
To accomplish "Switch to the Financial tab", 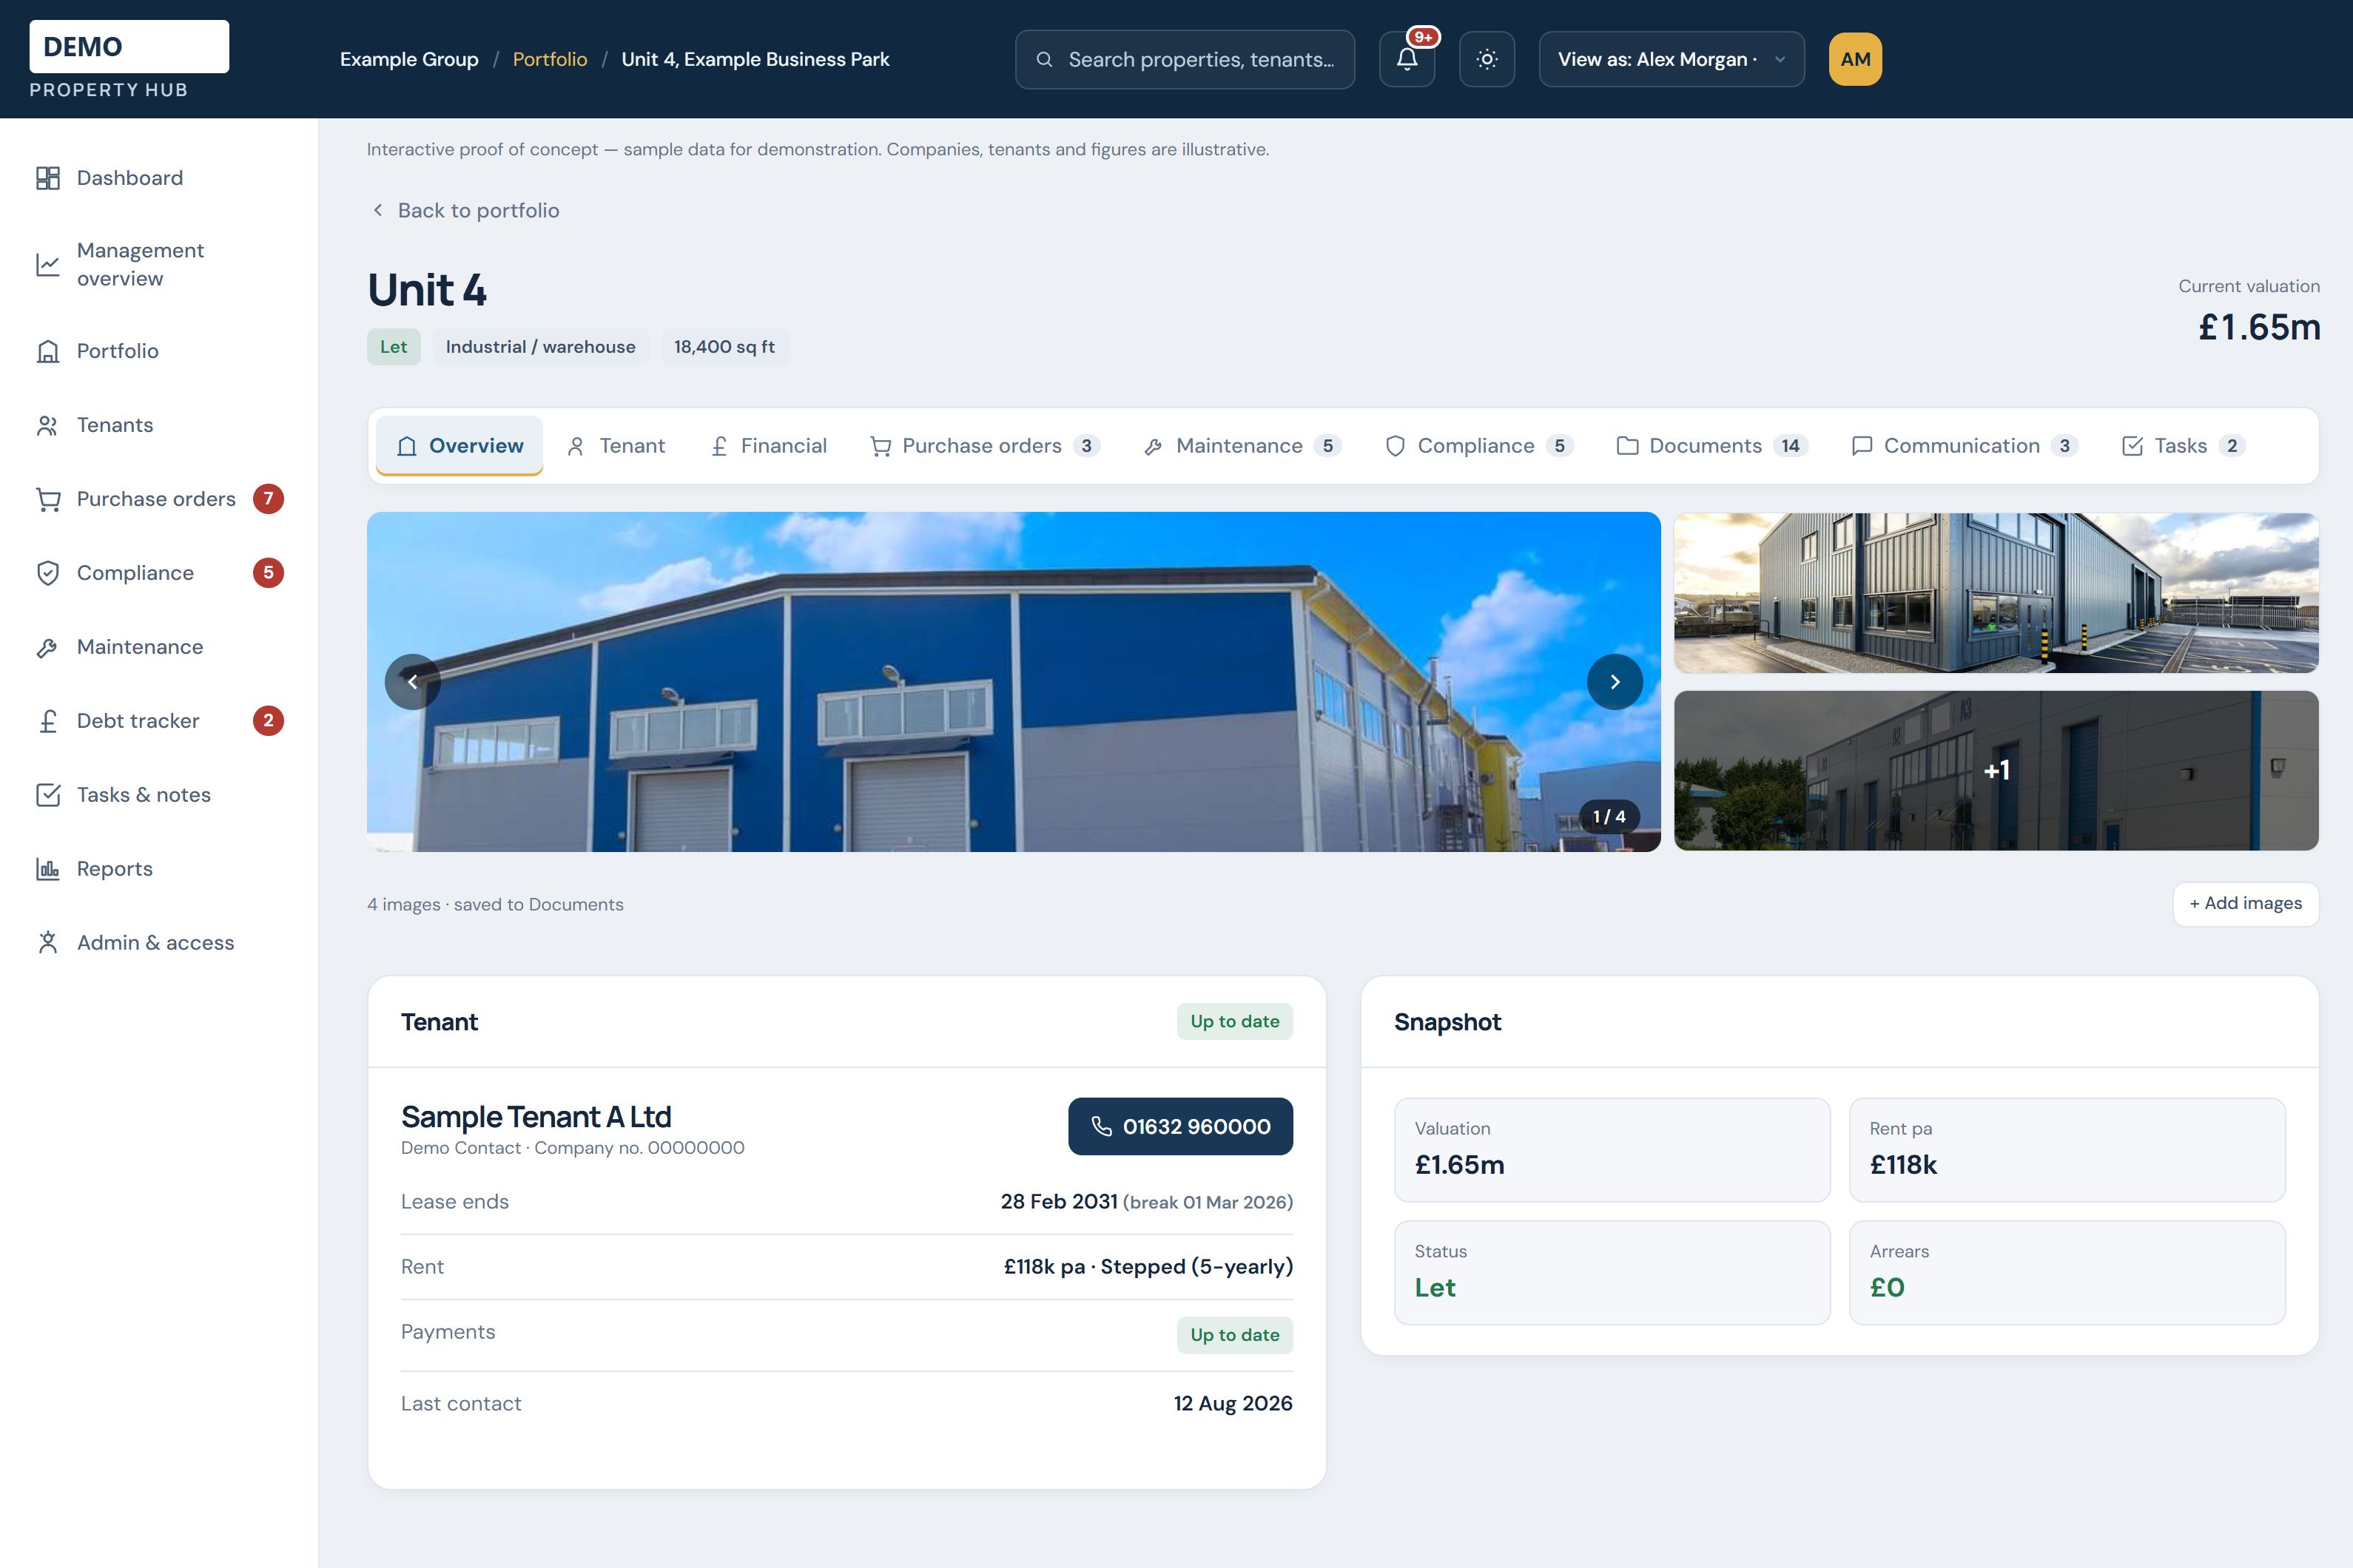I will click(x=768, y=446).
